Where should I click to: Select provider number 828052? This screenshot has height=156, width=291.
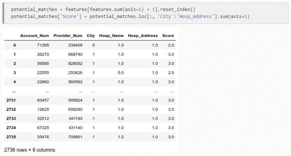pos(75,63)
